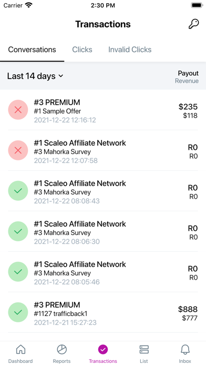This screenshot has width=206, height=366.
Task: Switch to the Clicks tab
Action: coord(82,49)
